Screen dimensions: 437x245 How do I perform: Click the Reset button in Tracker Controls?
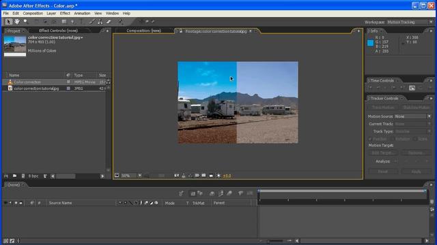(x=383, y=171)
